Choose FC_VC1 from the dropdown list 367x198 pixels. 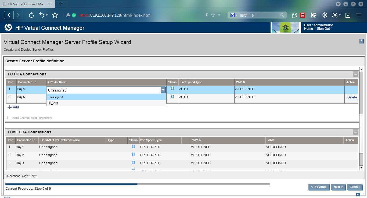(x=106, y=103)
